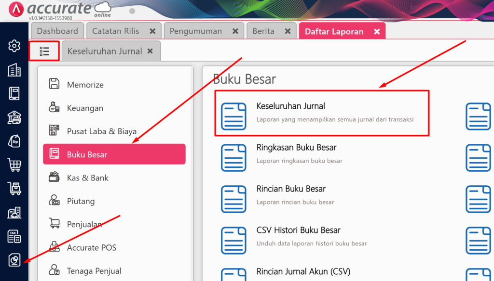Click the Penjualan cart icon
The height and width of the screenshot is (281, 494).
pyautogui.click(x=54, y=223)
